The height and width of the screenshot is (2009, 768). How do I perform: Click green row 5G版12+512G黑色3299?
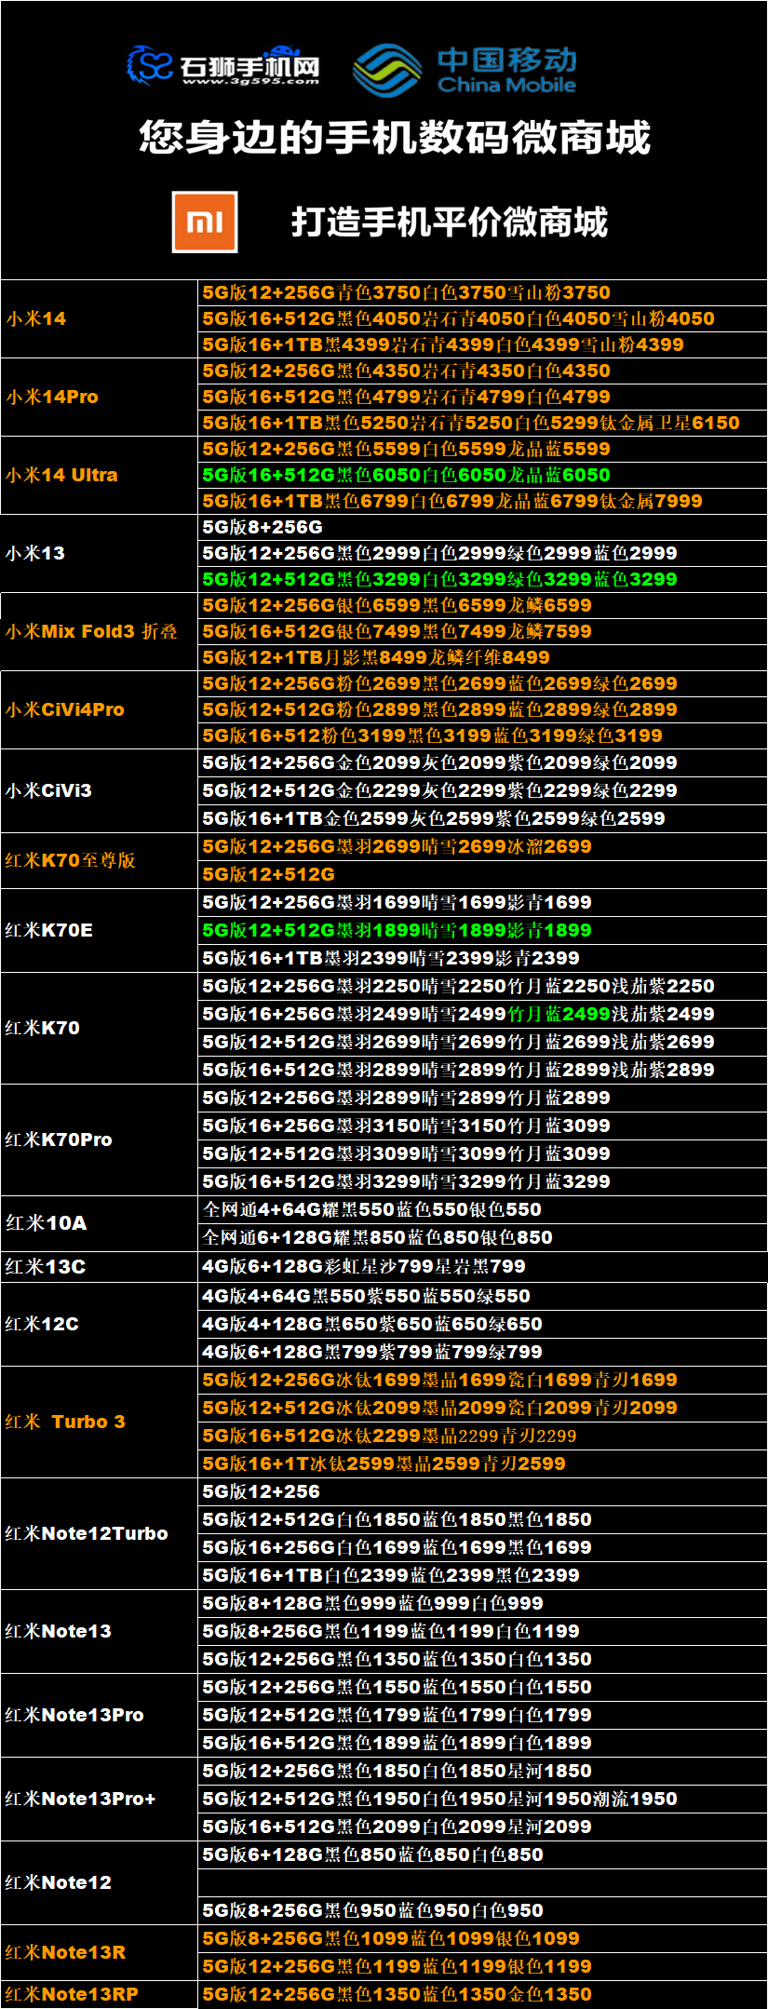point(482,579)
